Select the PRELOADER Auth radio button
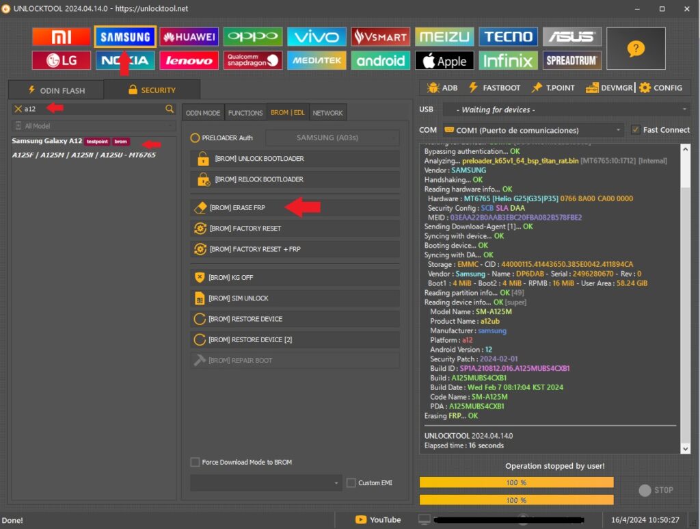Screen dimensions: 700x529 click(196, 138)
